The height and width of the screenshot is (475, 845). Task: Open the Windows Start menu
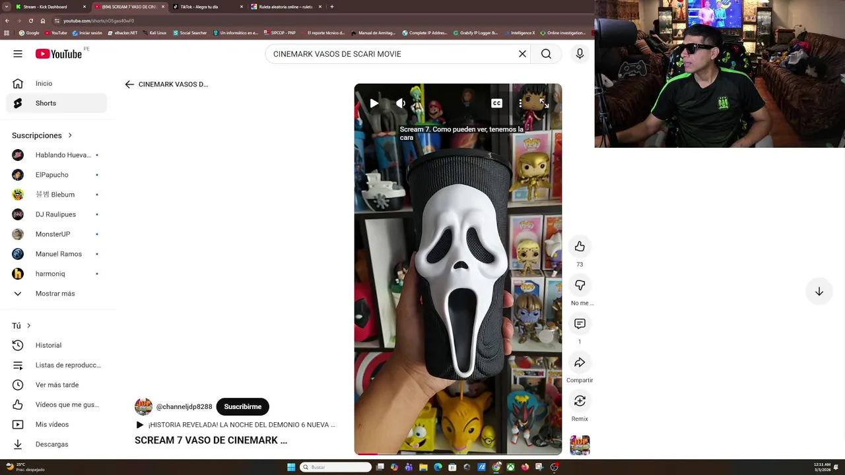click(291, 467)
